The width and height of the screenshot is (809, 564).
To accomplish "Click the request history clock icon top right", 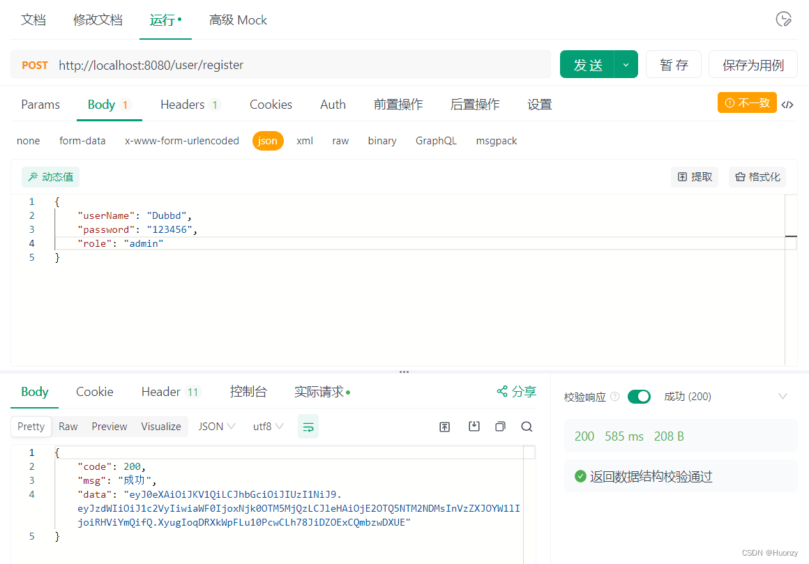I will click(x=784, y=20).
